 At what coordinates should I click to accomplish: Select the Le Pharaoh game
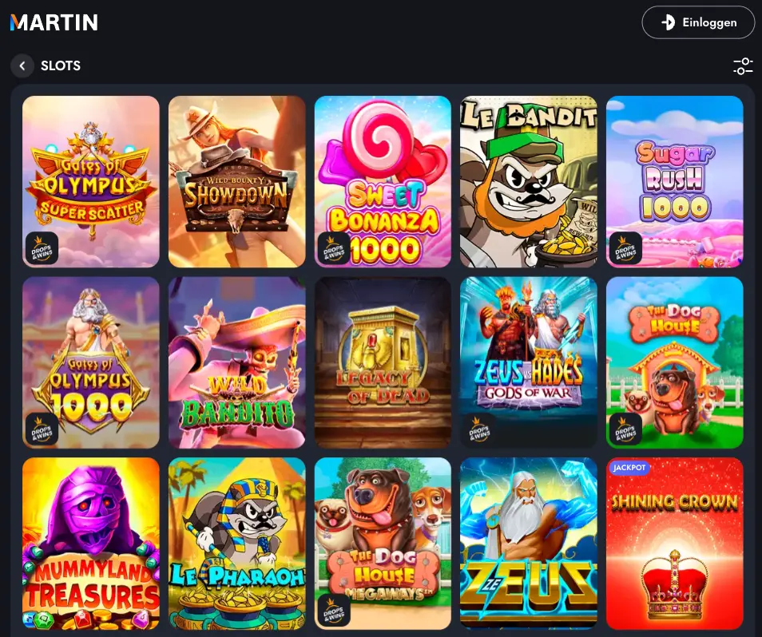tap(237, 544)
